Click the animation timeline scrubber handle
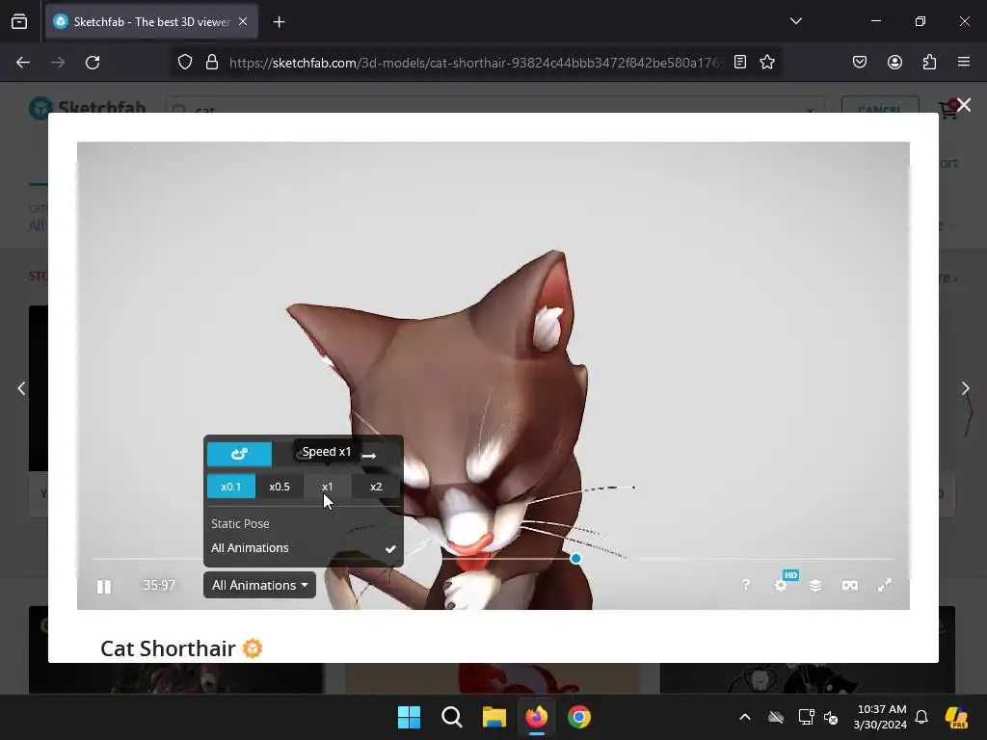 pyautogui.click(x=575, y=558)
